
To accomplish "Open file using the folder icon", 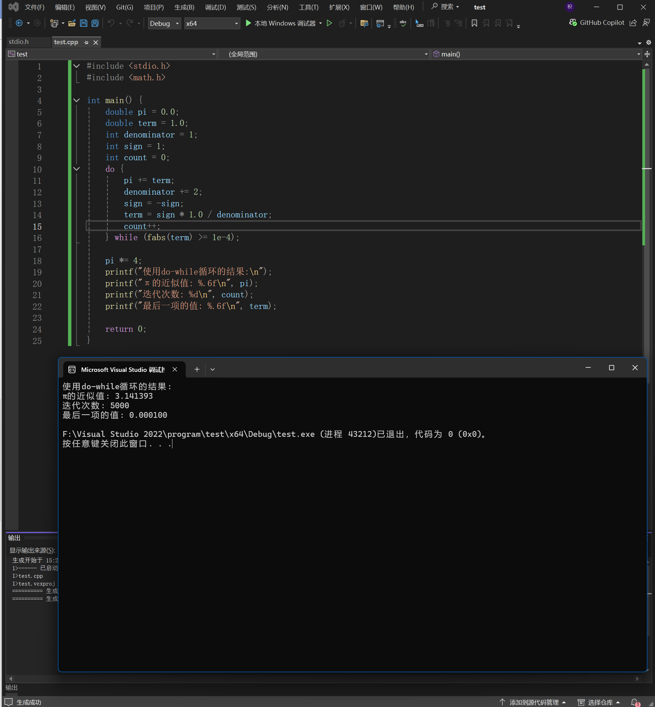I will point(72,23).
